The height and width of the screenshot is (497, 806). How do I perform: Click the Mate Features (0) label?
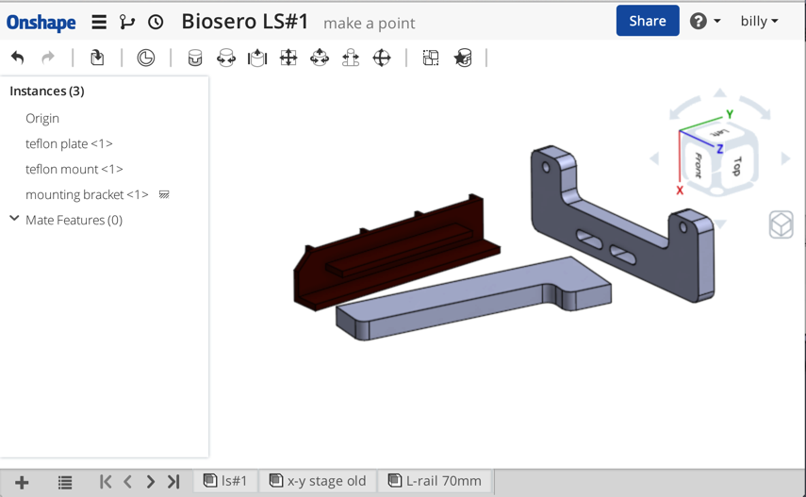[x=74, y=220]
